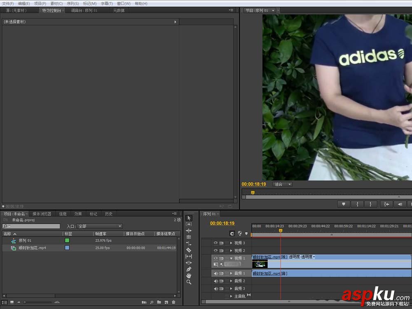Viewport: 412px width, 309px height.
Task: Select the Track Select tool
Action: [189, 224]
